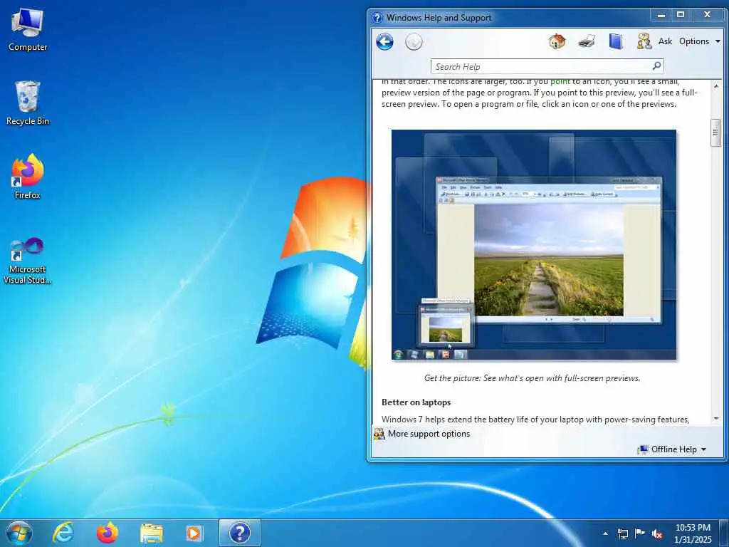Open Windows Media Player from taskbar
Viewport: 729px width, 547px height.
pos(194,533)
